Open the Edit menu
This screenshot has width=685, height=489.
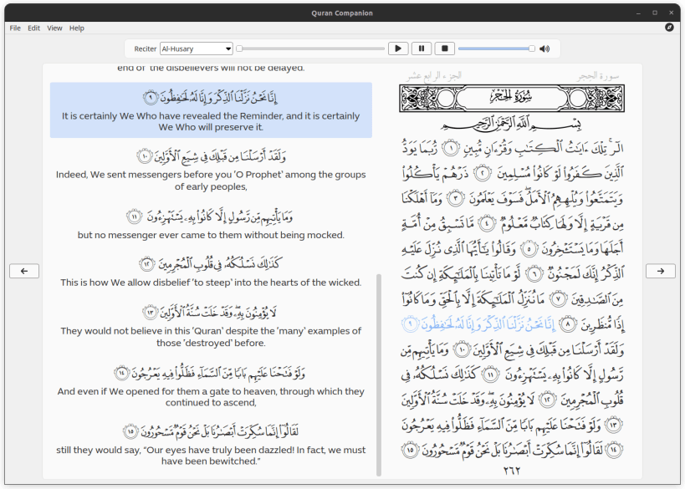[x=34, y=28]
